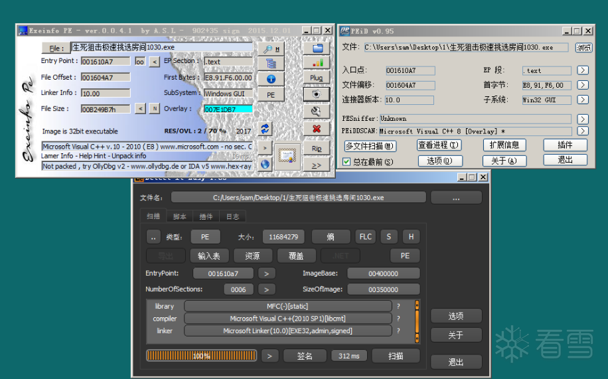Click the >> expand button in Exeinfo PE

(317, 165)
